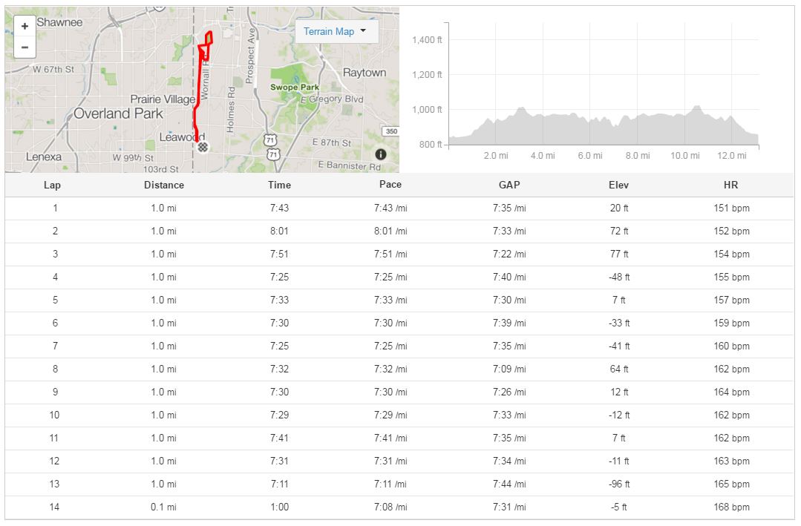Viewport: 801px width, 526px height.
Task: Click the Swope Park label on map
Action: point(294,88)
